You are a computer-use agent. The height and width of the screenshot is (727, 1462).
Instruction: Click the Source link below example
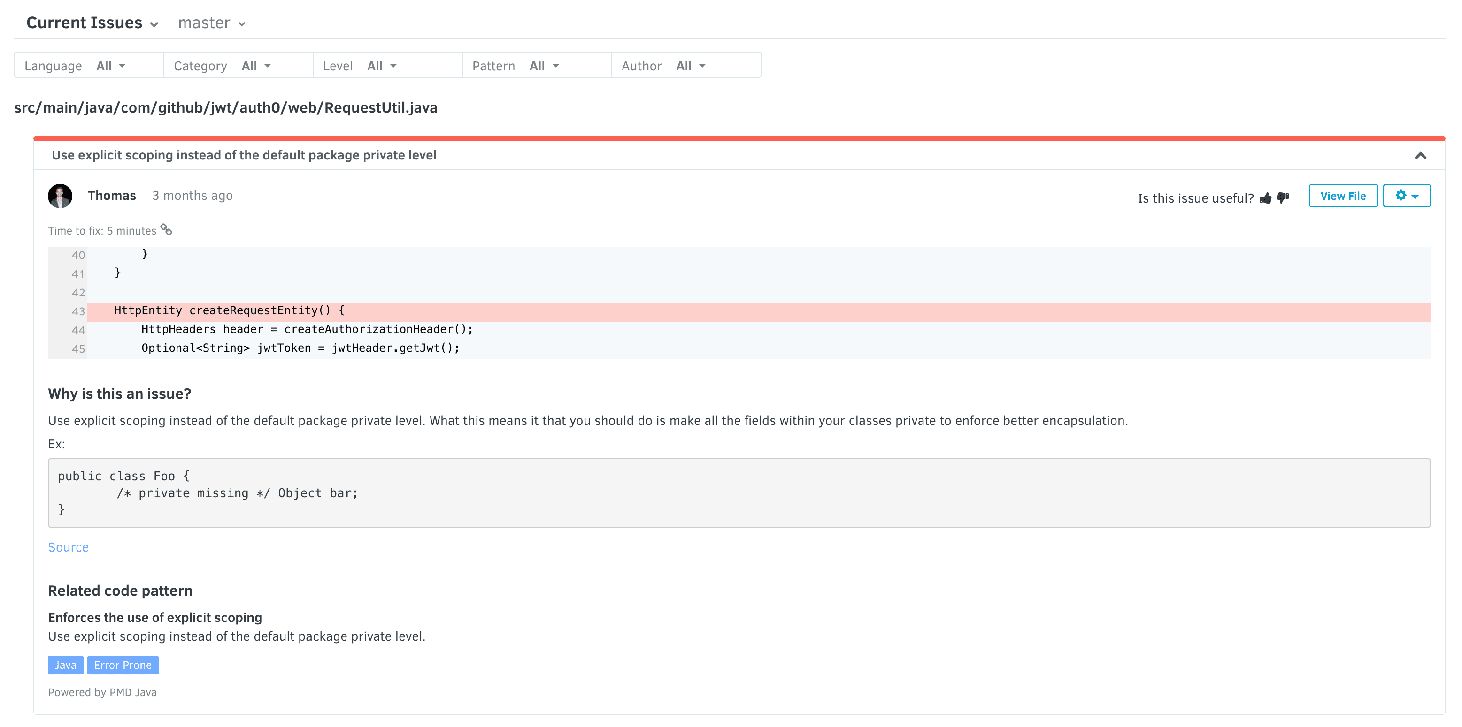point(68,547)
